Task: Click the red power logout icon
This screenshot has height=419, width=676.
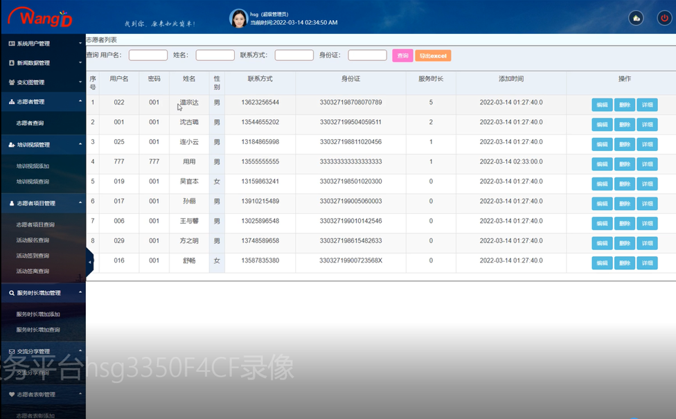Action: point(664,18)
